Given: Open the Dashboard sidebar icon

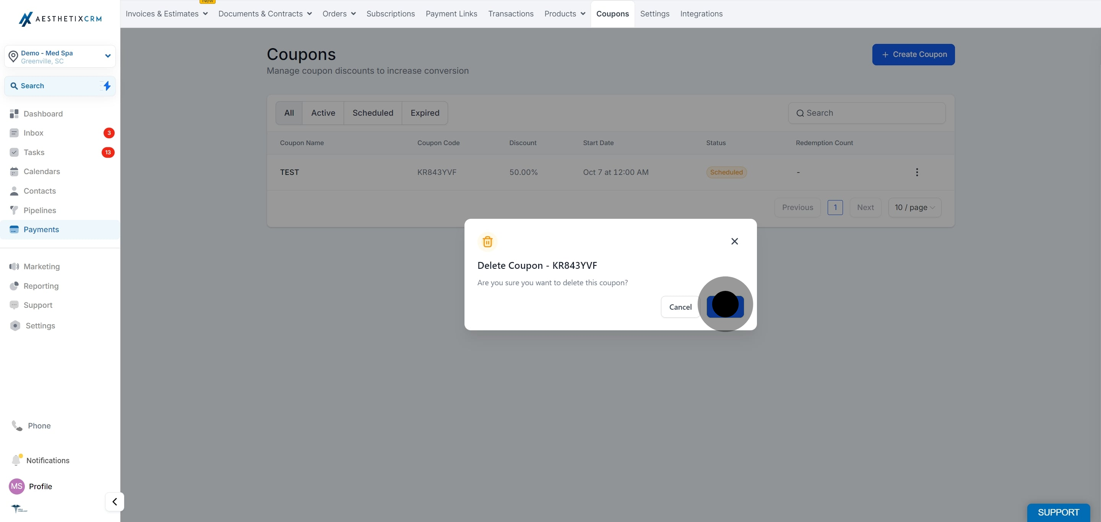Looking at the screenshot, I should (x=14, y=113).
